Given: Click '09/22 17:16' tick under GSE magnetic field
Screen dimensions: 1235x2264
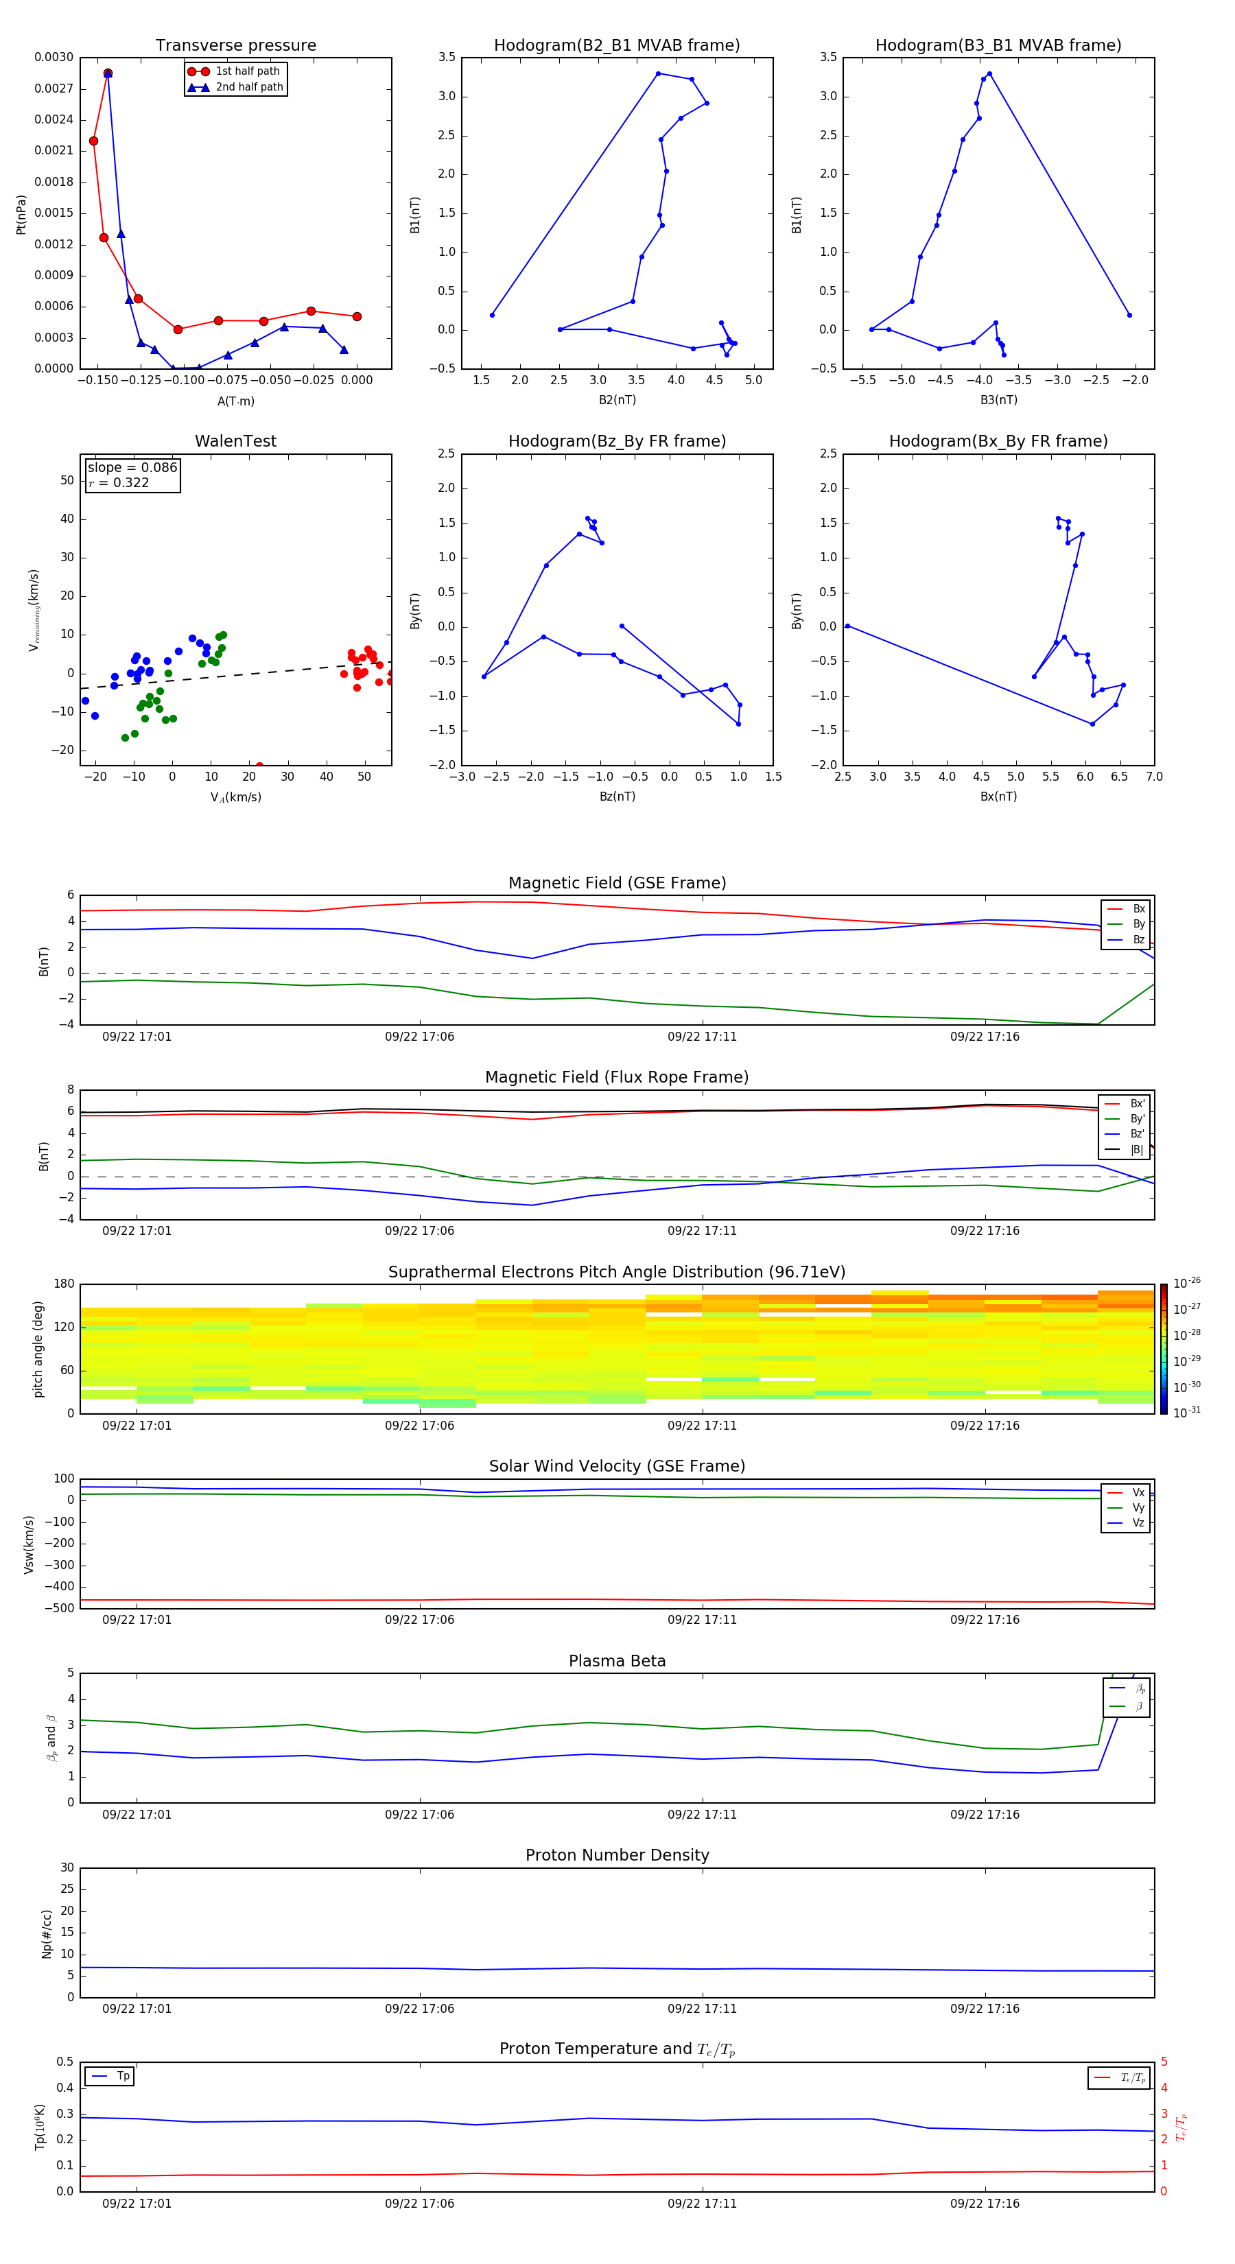Looking at the screenshot, I should click(985, 1037).
